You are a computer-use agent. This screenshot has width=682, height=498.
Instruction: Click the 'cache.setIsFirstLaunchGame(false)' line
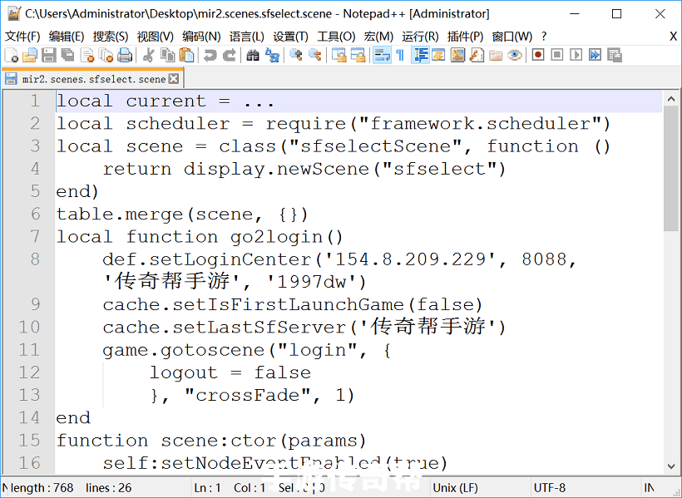(x=292, y=305)
